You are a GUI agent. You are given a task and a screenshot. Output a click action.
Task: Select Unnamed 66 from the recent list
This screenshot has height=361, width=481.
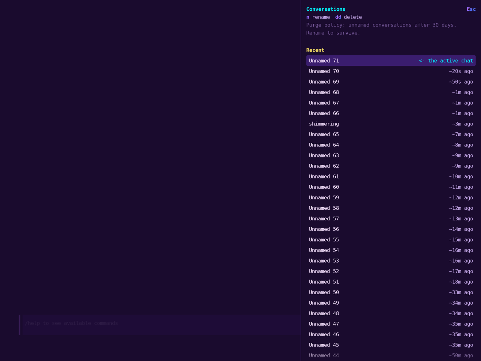pos(391,113)
